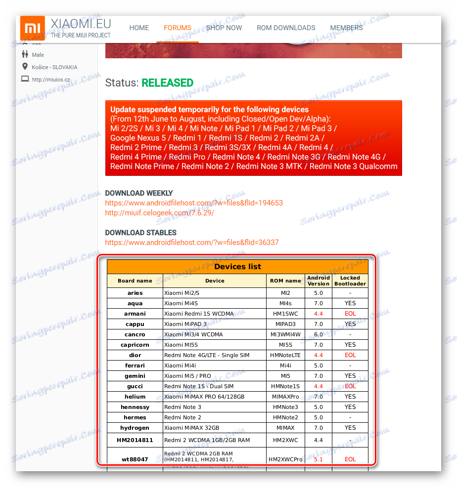Click the XIAOMI.EU site title
457x487 pixels.
[x=81, y=24]
